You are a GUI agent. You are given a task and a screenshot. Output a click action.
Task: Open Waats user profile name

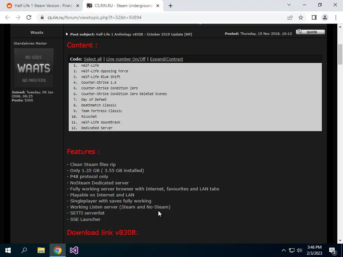(37, 32)
